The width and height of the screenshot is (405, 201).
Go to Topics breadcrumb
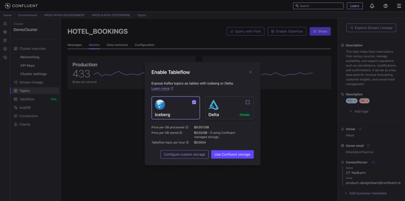pos(141,15)
